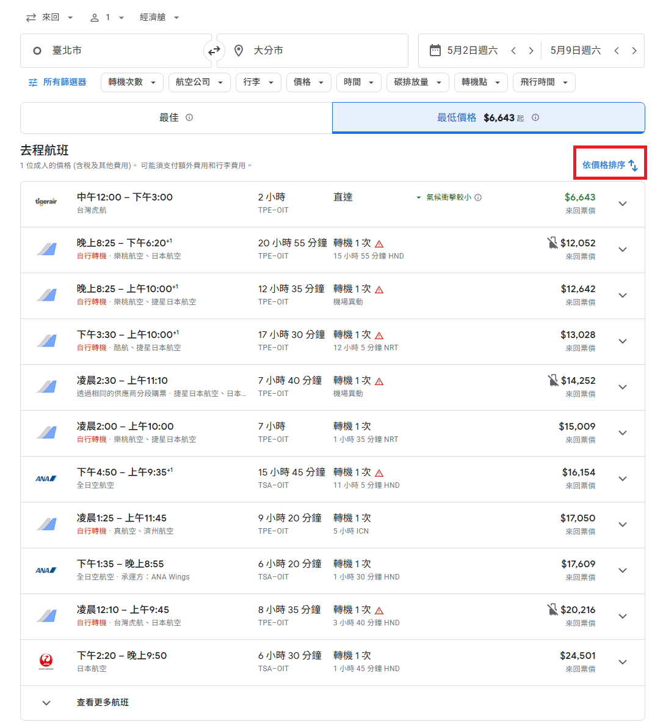The height and width of the screenshot is (728, 652).
Task: Expand the Tigerair flight details chevron
Action: click(622, 204)
